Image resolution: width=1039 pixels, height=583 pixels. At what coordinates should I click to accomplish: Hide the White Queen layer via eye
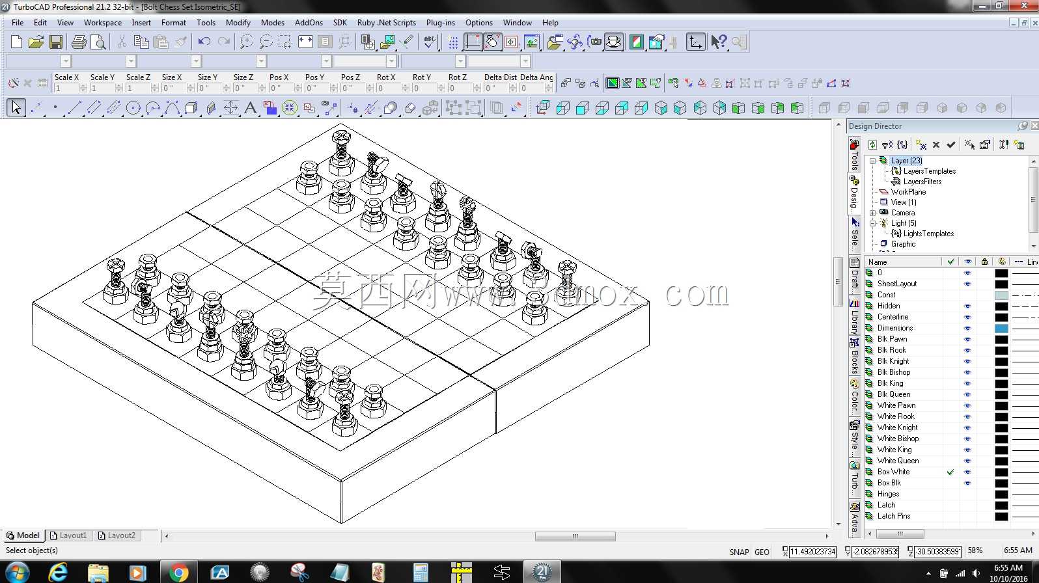coord(967,461)
